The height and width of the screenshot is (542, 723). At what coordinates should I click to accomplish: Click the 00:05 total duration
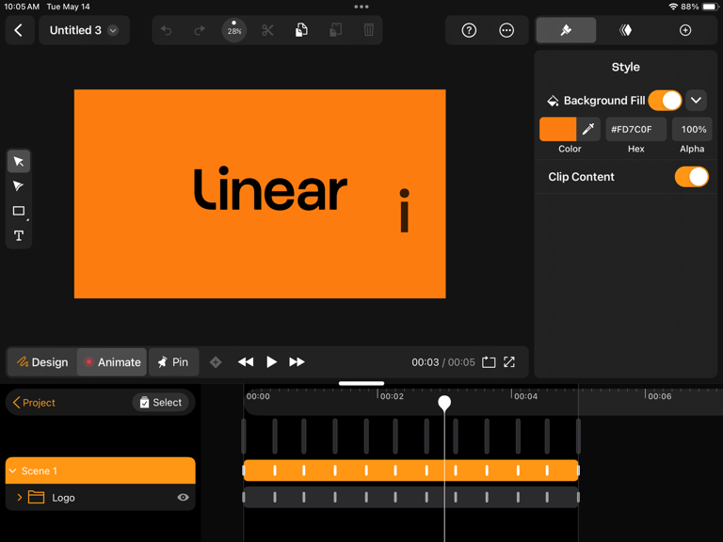(x=461, y=362)
